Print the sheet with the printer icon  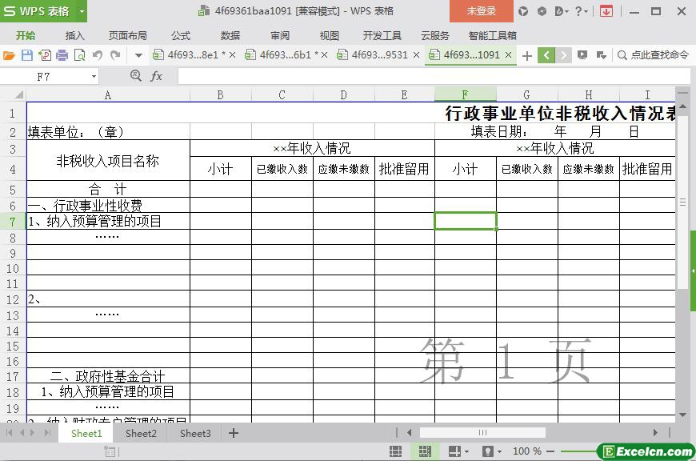(62, 55)
